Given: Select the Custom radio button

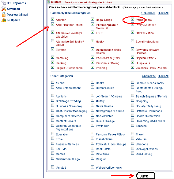Looking at the screenshot, I should coord(48,2).
